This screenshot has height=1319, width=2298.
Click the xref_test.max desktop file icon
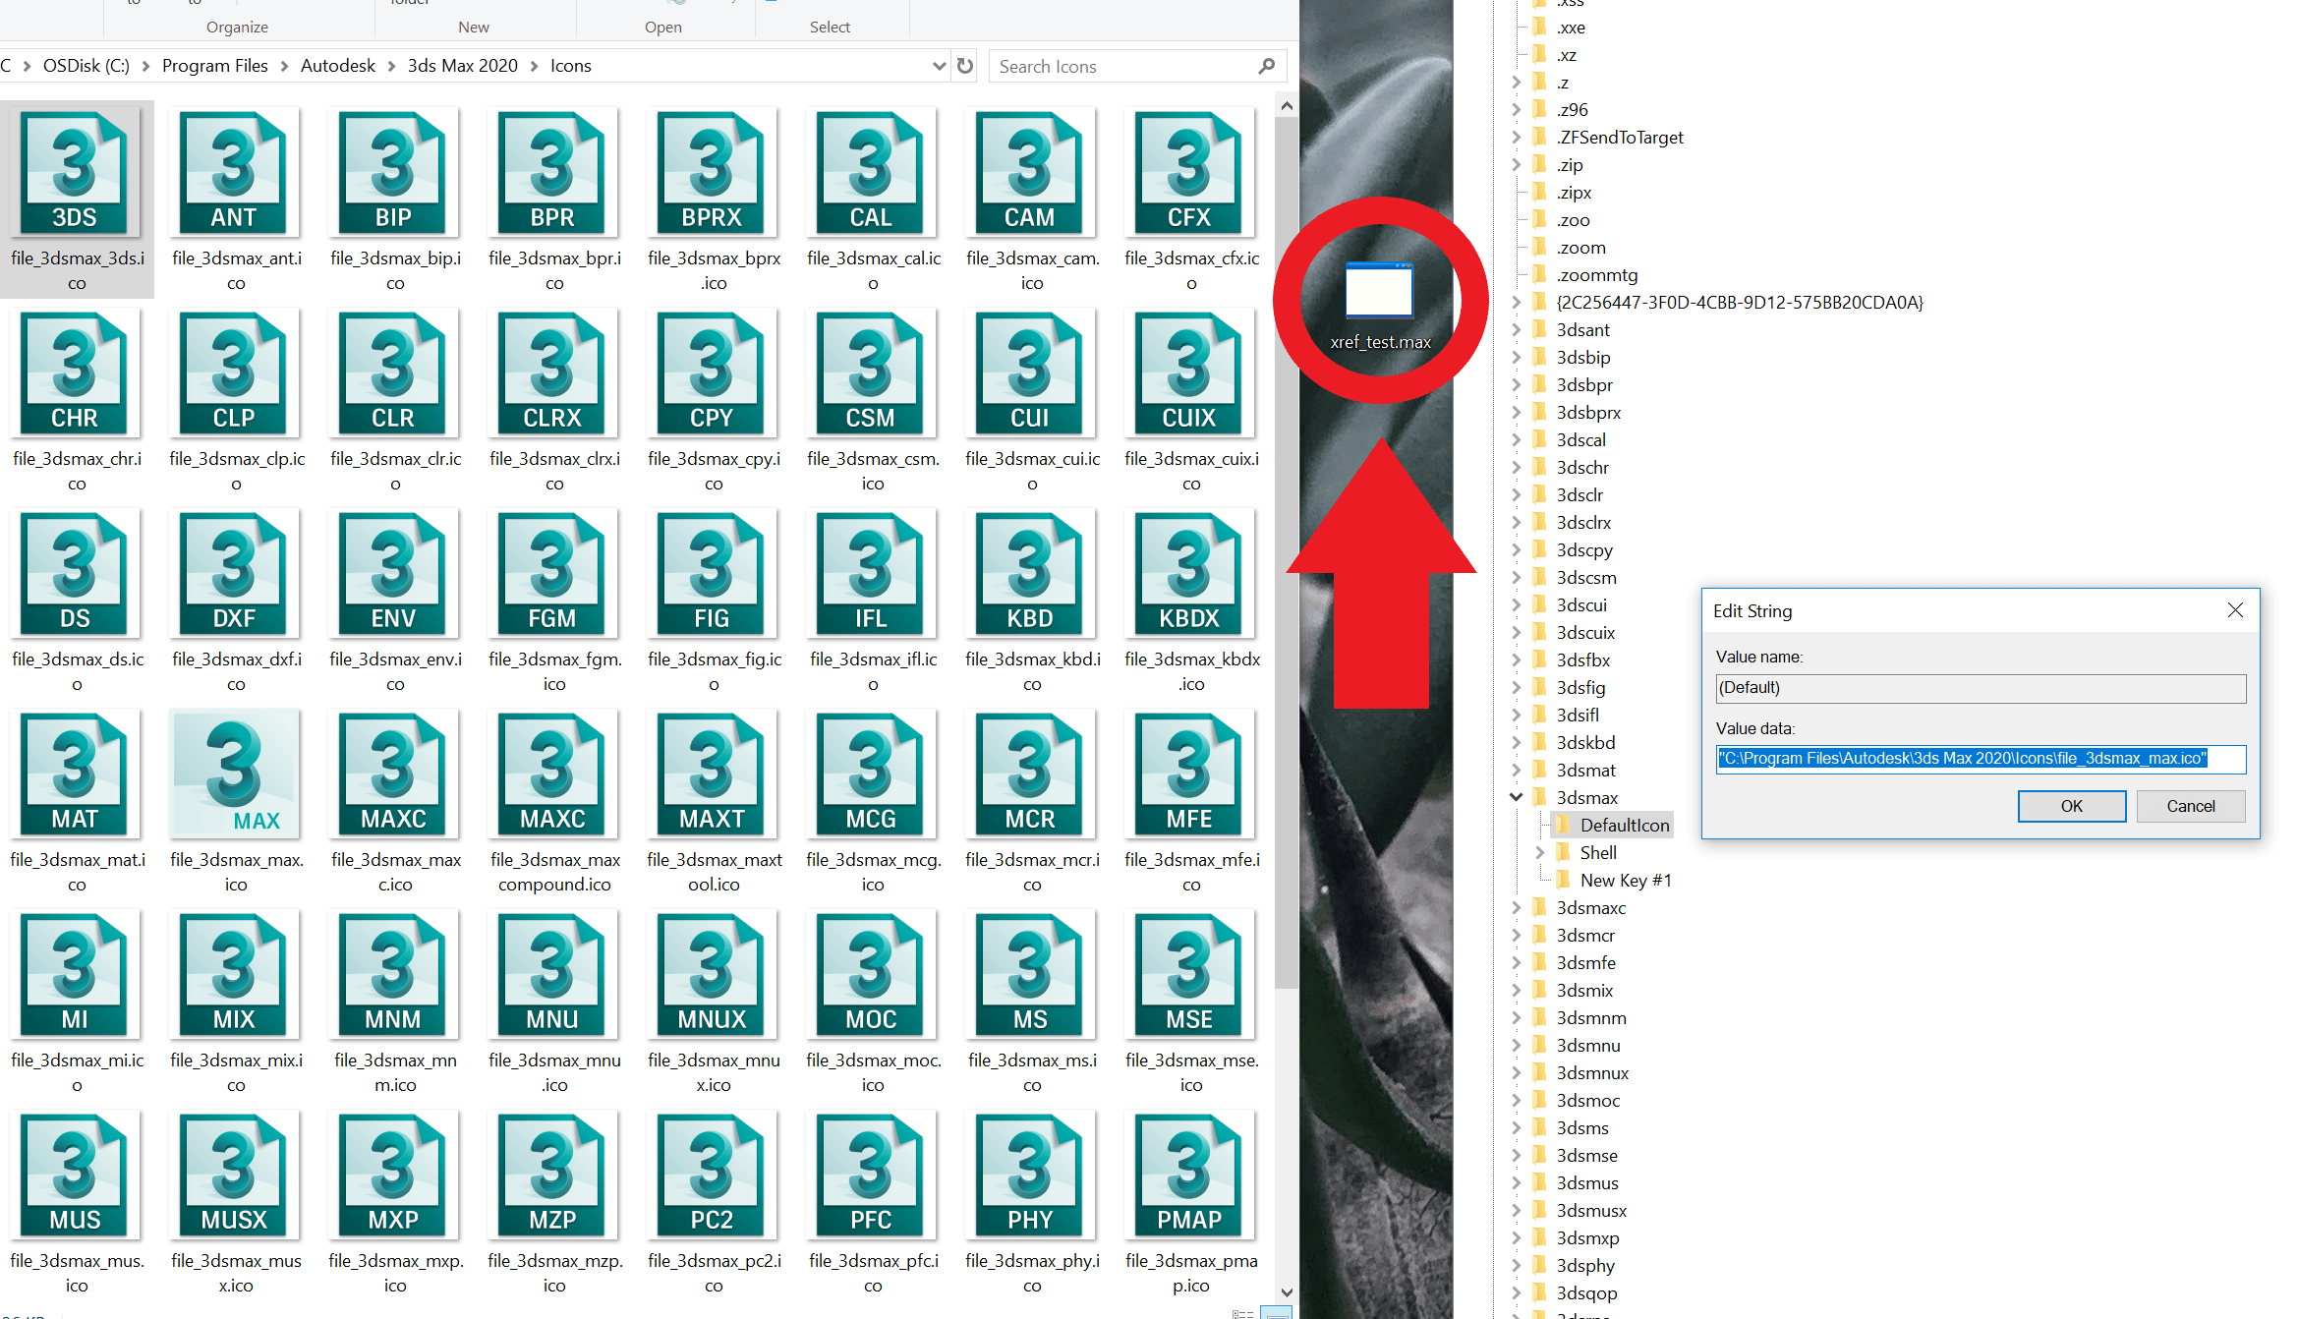(1379, 292)
